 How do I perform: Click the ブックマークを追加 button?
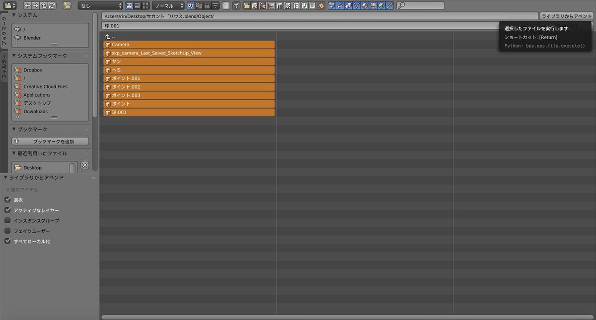[50, 141]
